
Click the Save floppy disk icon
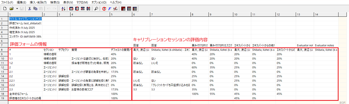pos(22,9)
